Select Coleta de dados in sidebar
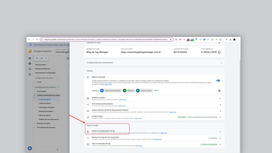Screen dimensions: 272x153 click(45, 103)
